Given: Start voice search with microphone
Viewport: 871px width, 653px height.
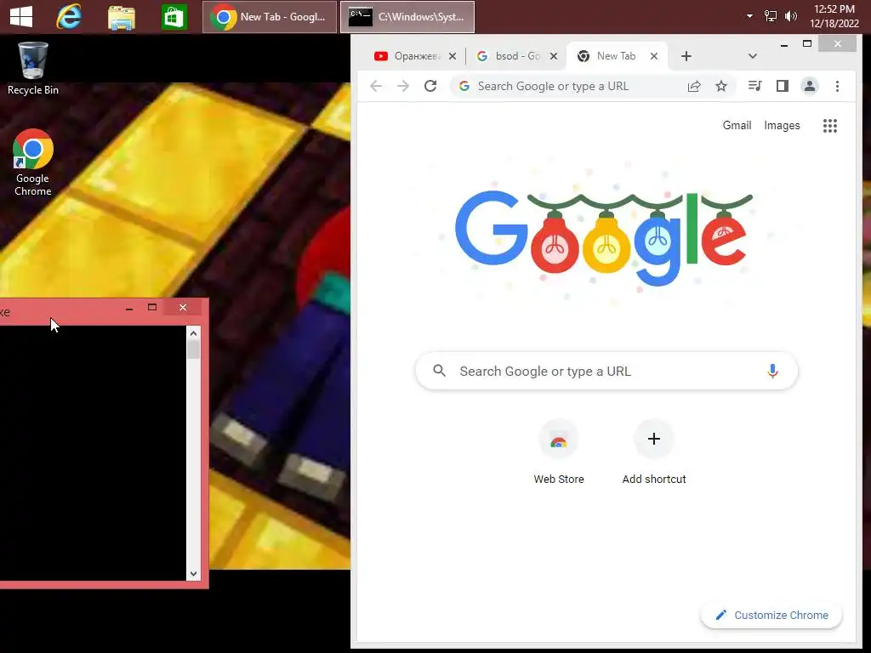Looking at the screenshot, I should tap(772, 371).
